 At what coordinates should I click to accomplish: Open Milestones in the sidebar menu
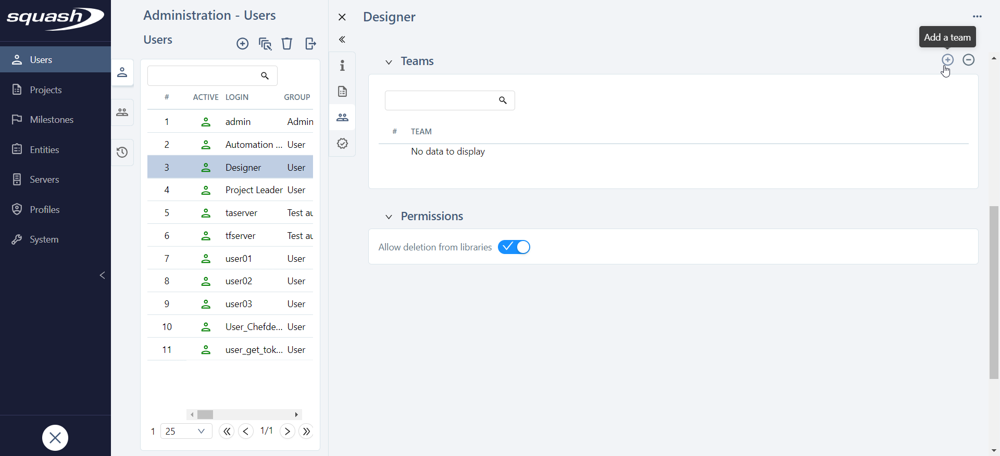tap(52, 120)
